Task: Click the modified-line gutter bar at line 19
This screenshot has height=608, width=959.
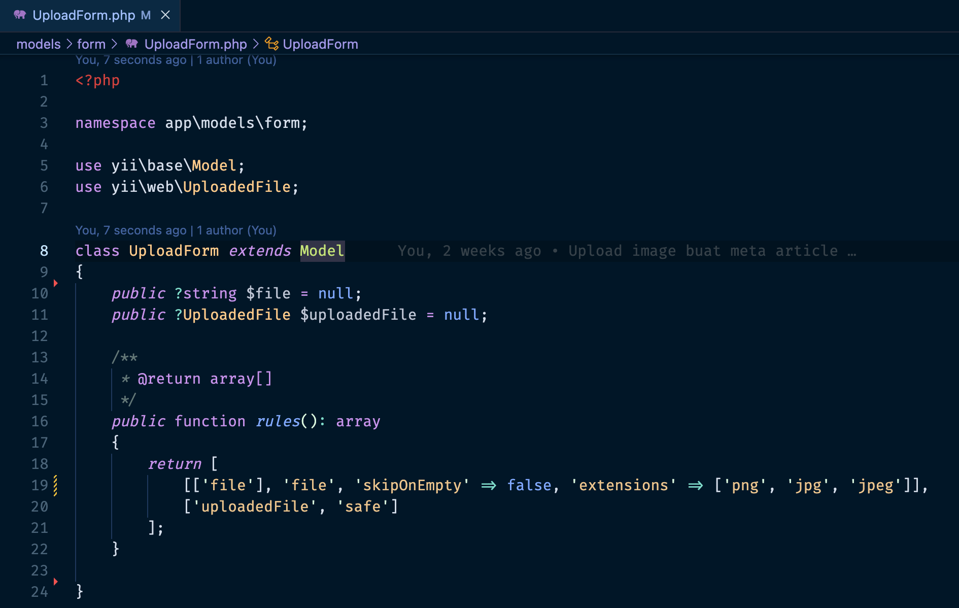Action: (55, 485)
